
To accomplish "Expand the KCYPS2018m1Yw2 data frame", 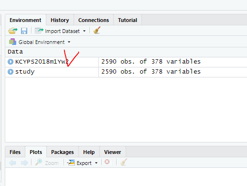I will pos(11,62).
